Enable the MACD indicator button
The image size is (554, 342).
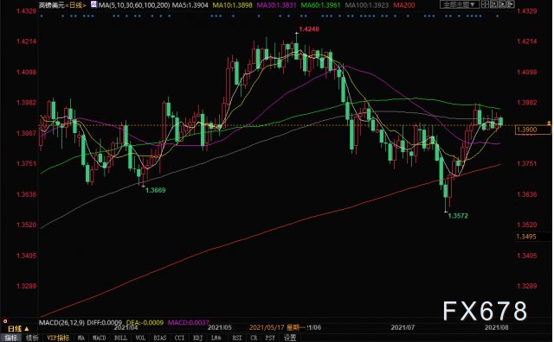pyautogui.click(x=100, y=338)
